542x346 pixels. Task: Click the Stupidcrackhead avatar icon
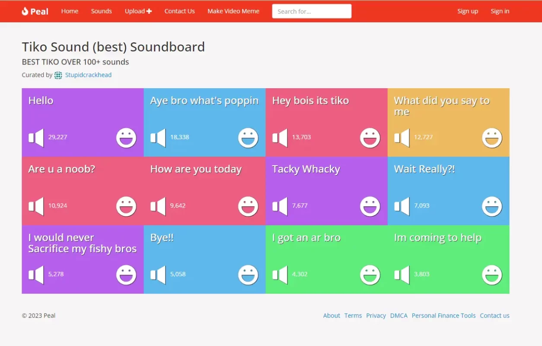(x=58, y=75)
